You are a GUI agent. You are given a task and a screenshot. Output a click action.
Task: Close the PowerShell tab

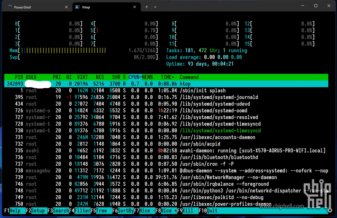click(x=66, y=7)
